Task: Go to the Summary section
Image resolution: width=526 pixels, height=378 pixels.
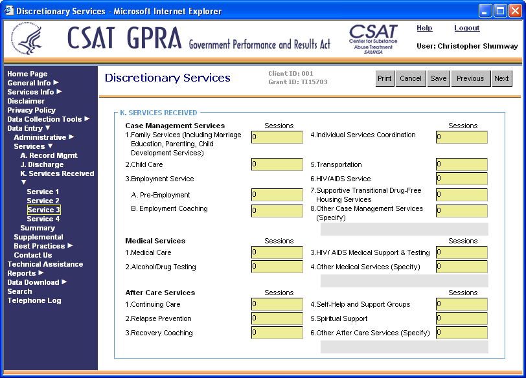Action: (38, 228)
